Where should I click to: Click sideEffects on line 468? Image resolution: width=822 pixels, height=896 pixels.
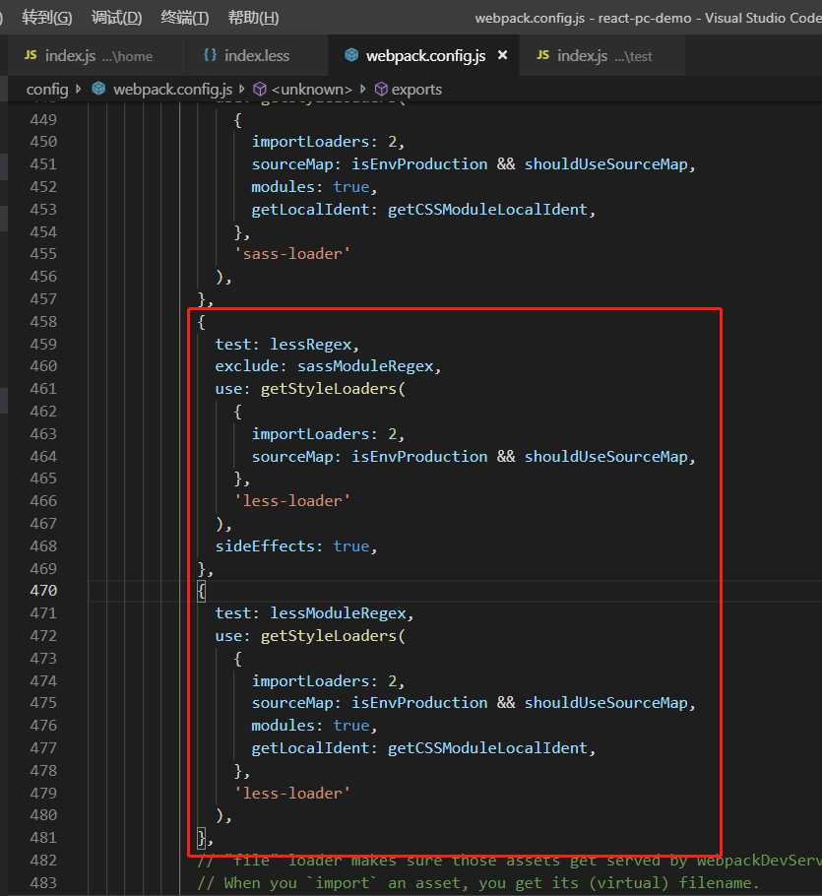point(265,546)
